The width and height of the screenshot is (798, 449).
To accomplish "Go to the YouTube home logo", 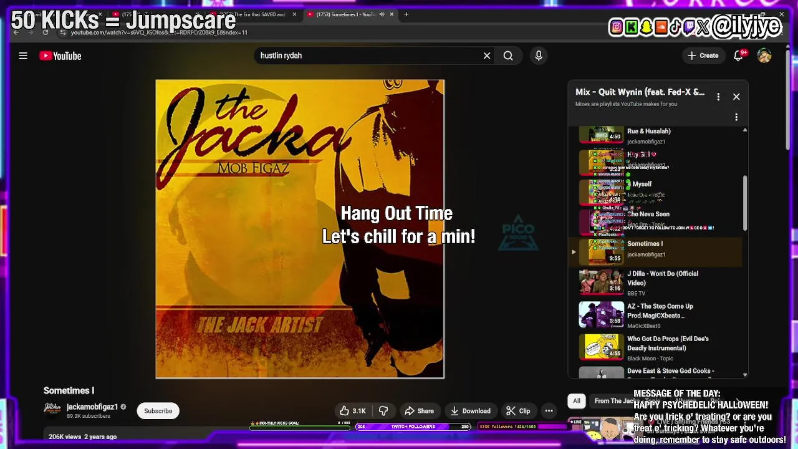I will (60, 56).
